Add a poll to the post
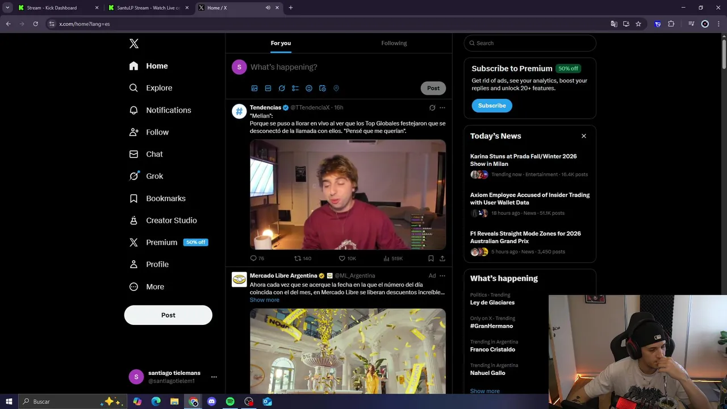 click(295, 88)
